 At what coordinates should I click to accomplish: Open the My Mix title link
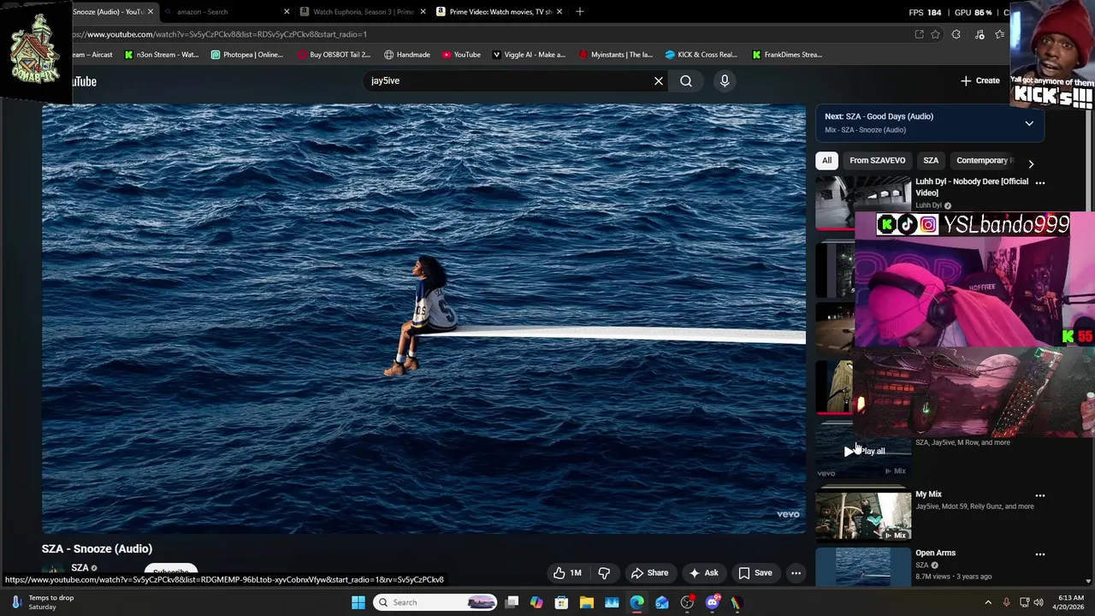928,494
